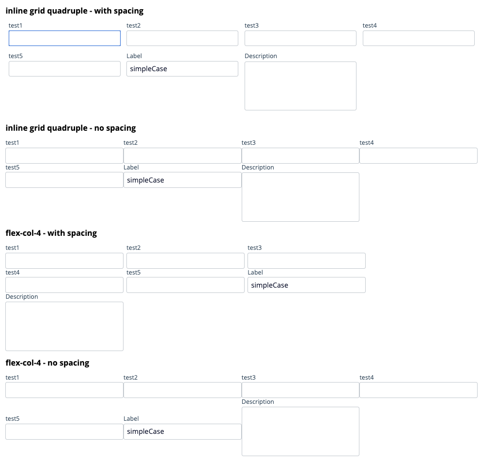Select test3 input in flex-col-4 with spacing
The image size is (480, 460).
(x=307, y=261)
